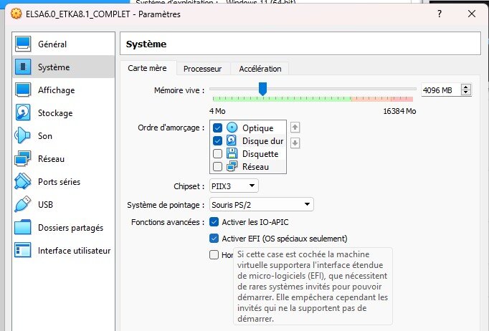489x331 pixels.
Task: Switch to the Accélération tab
Action: 260,69
